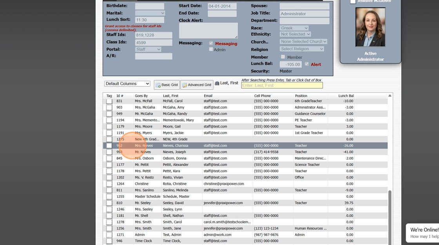Tag the Moore, Gail row checkbox
The height and width of the screenshot is (245, 439).
coord(109,126)
